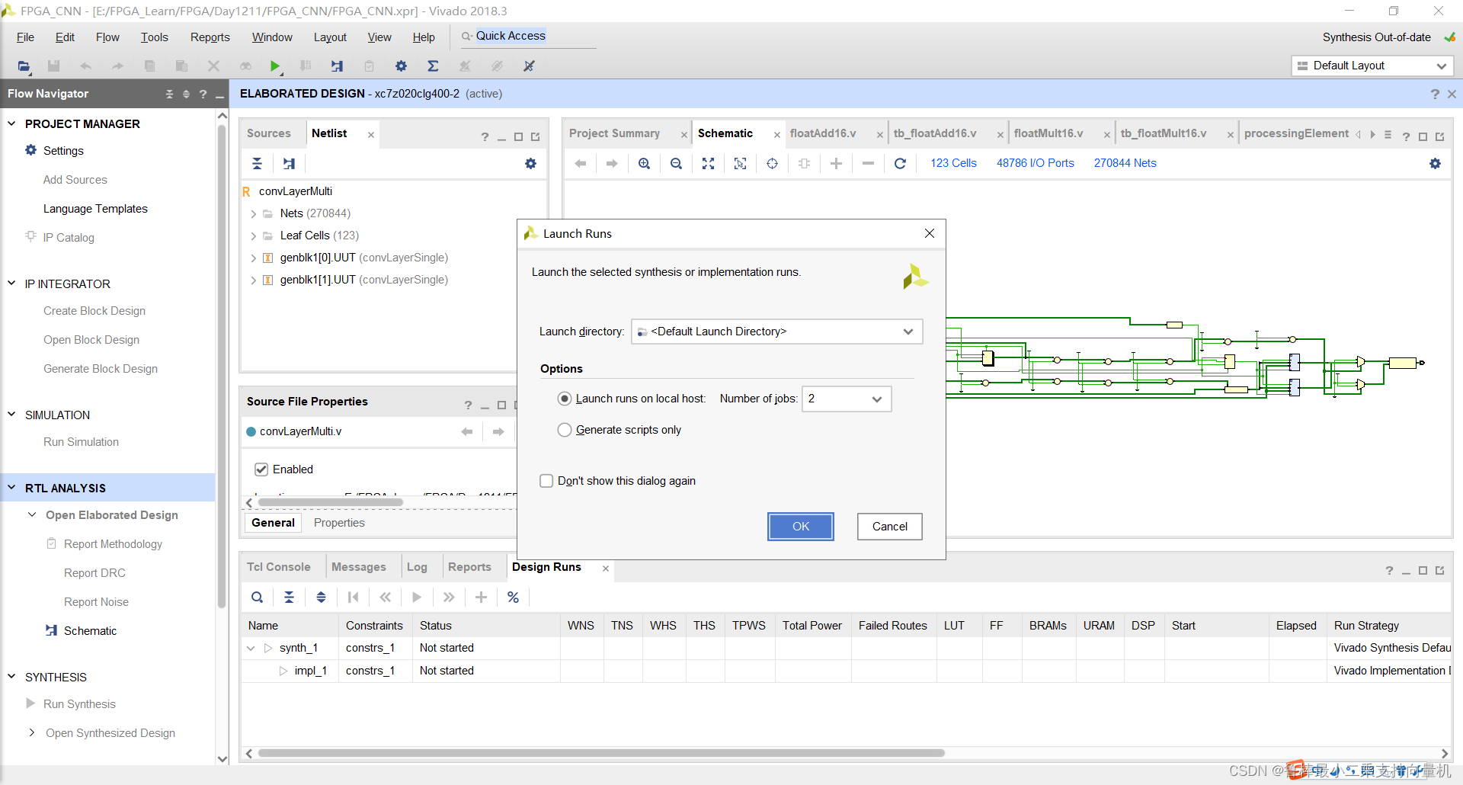This screenshot has width=1463, height=785.
Task: Expand the Leaf Cells (123) node
Action: (254, 236)
